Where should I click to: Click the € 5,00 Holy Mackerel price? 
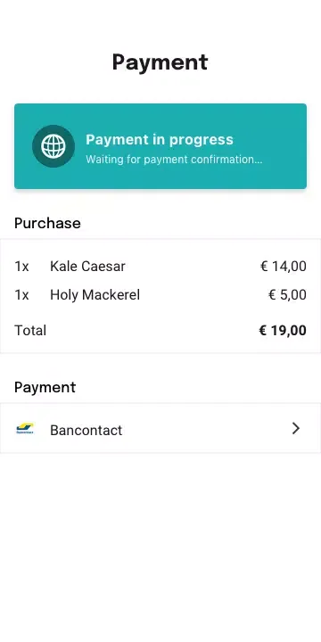(287, 295)
